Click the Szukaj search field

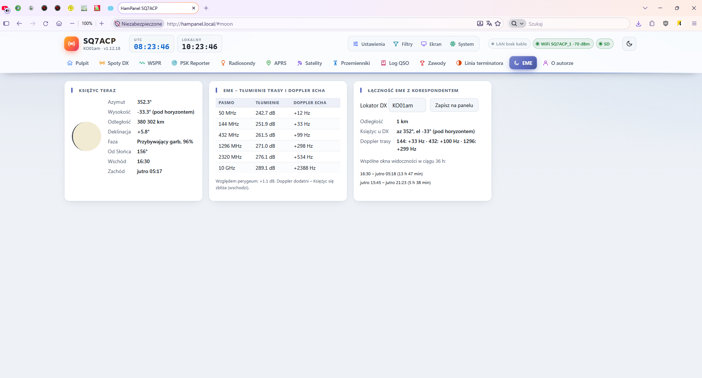(578, 23)
